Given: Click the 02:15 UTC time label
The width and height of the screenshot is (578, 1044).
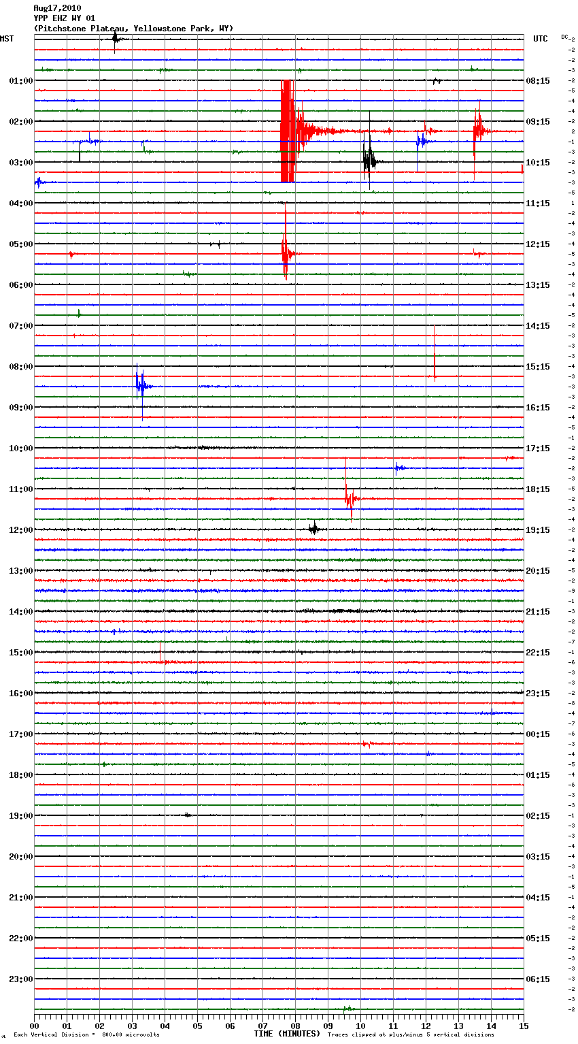Looking at the screenshot, I should (538, 815).
